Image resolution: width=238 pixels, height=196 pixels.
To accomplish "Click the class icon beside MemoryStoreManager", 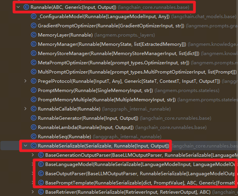I will 34,53.
